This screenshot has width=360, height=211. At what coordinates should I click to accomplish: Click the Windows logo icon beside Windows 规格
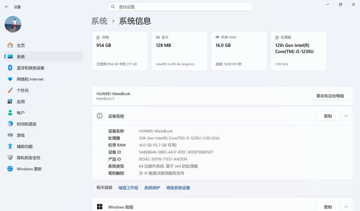100,207
